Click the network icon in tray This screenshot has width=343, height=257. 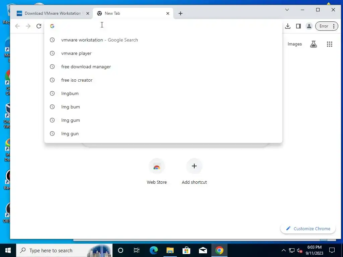[292, 250]
